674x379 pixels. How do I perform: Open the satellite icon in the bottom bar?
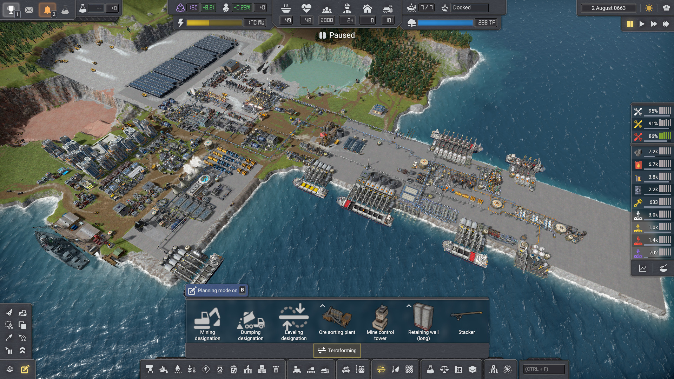(x=508, y=369)
